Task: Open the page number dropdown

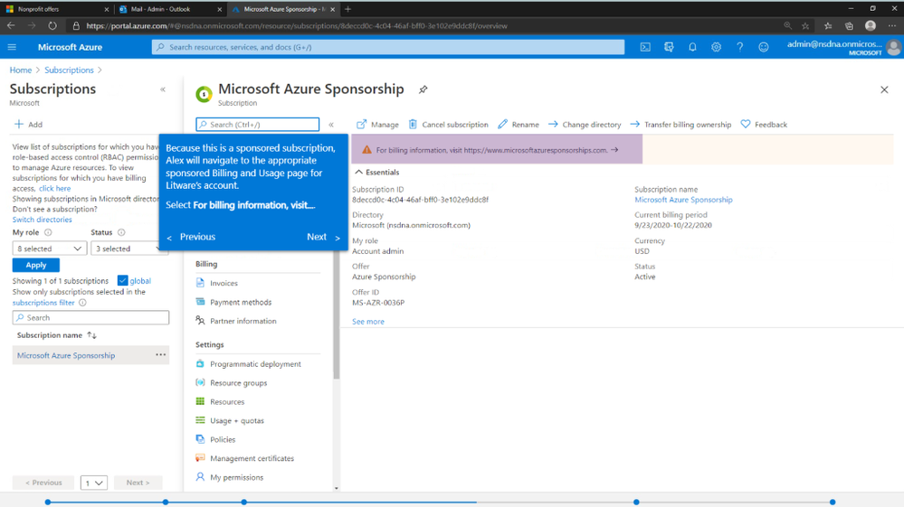Action: pyautogui.click(x=94, y=483)
